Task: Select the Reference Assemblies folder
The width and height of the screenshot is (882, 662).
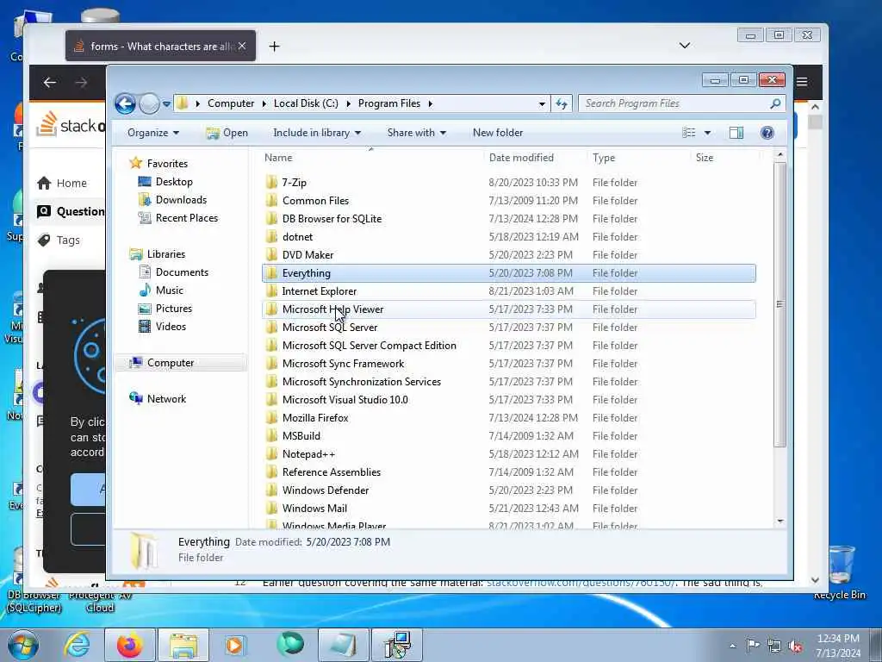Action: (x=332, y=472)
